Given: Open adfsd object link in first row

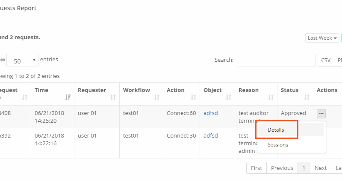Looking at the screenshot, I should pyautogui.click(x=210, y=113).
